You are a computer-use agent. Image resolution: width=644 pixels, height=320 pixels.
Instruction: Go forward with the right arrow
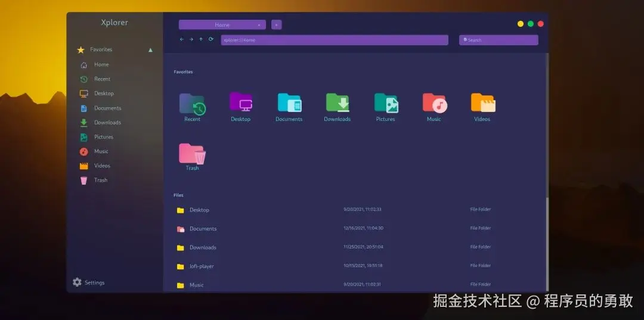[191, 39]
